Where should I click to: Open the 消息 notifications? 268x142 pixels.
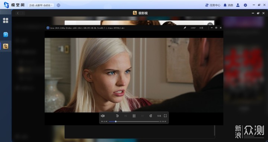pyautogui.click(x=228, y=5)
